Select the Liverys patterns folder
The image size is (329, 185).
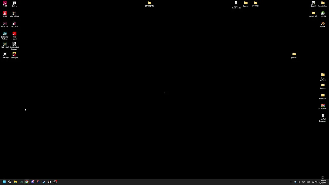pos(323,77)
